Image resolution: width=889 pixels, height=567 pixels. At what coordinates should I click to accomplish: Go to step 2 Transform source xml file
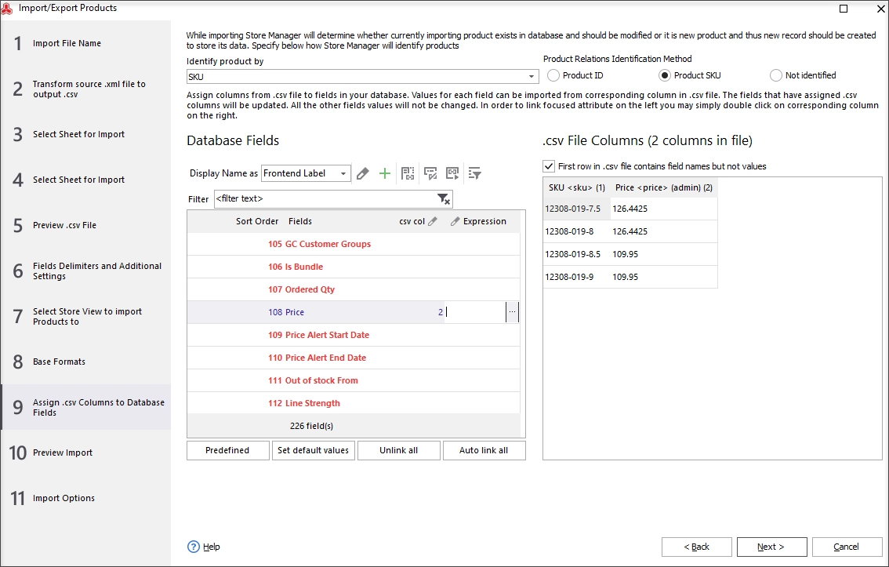[85, 89]
